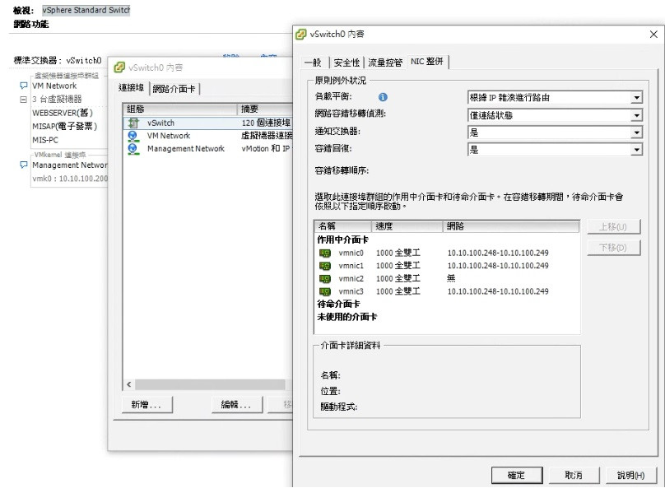Close the vSwitch0 內容 front dialog
Screen dimensions: 665x488
pos(653,35)
